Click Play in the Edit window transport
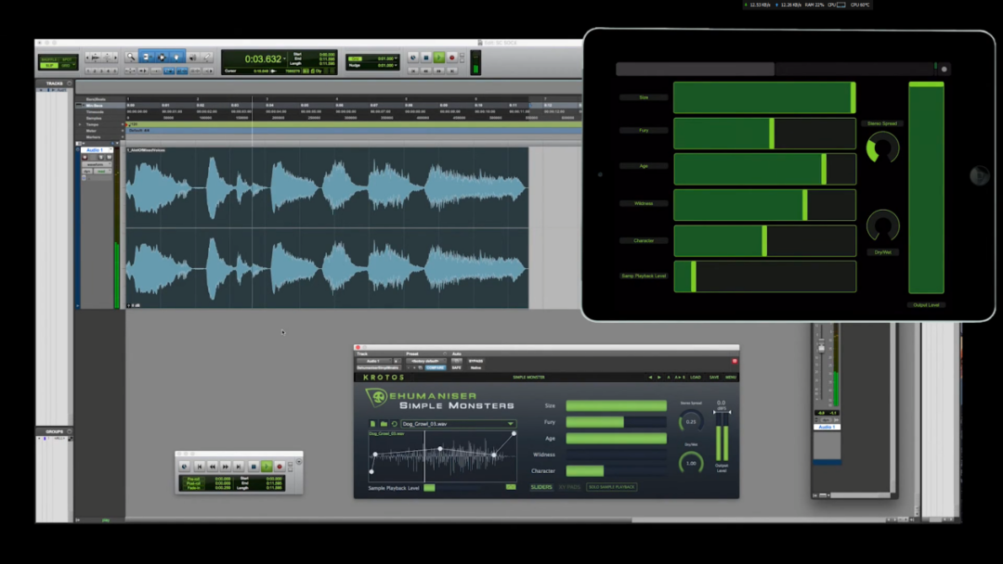The width and height of the screenshot is (1003, 564). tap(438, 58)
